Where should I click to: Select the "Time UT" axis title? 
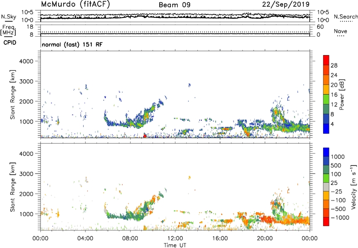[175, 245]
